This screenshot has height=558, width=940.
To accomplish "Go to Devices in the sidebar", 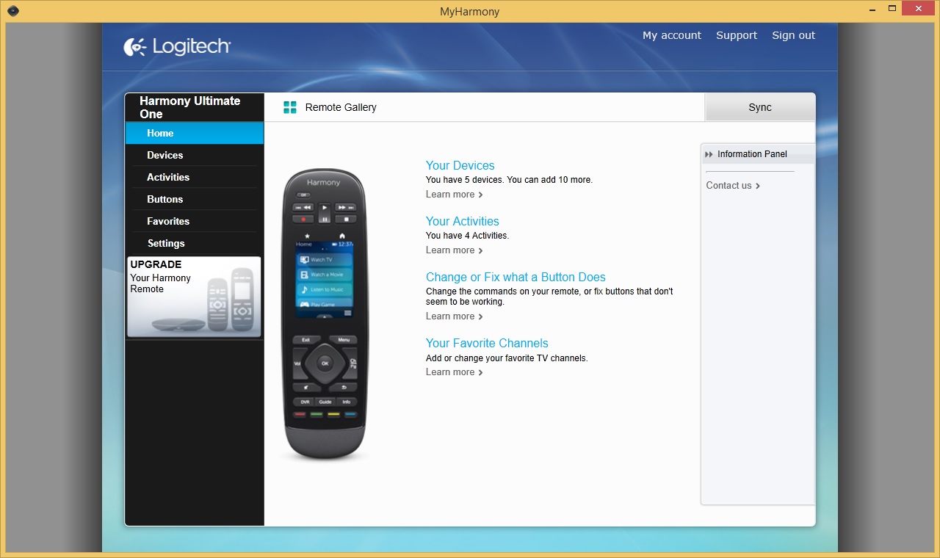I will pyautogui.click(x=195, y=155).
